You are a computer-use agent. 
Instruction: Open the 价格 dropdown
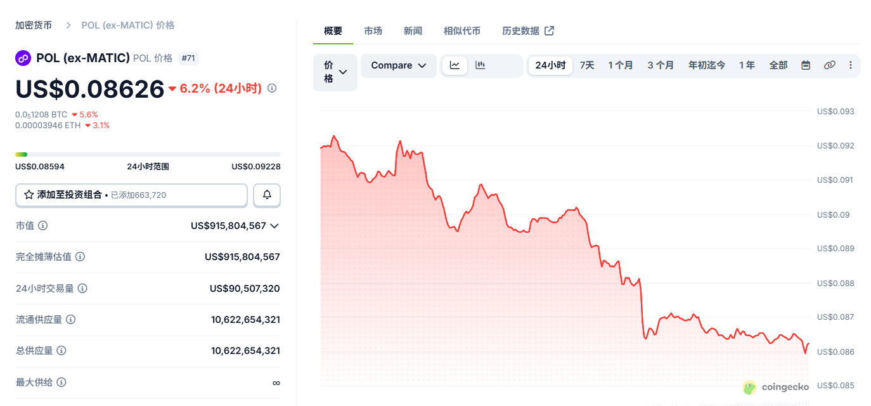[x=335, y=72]
